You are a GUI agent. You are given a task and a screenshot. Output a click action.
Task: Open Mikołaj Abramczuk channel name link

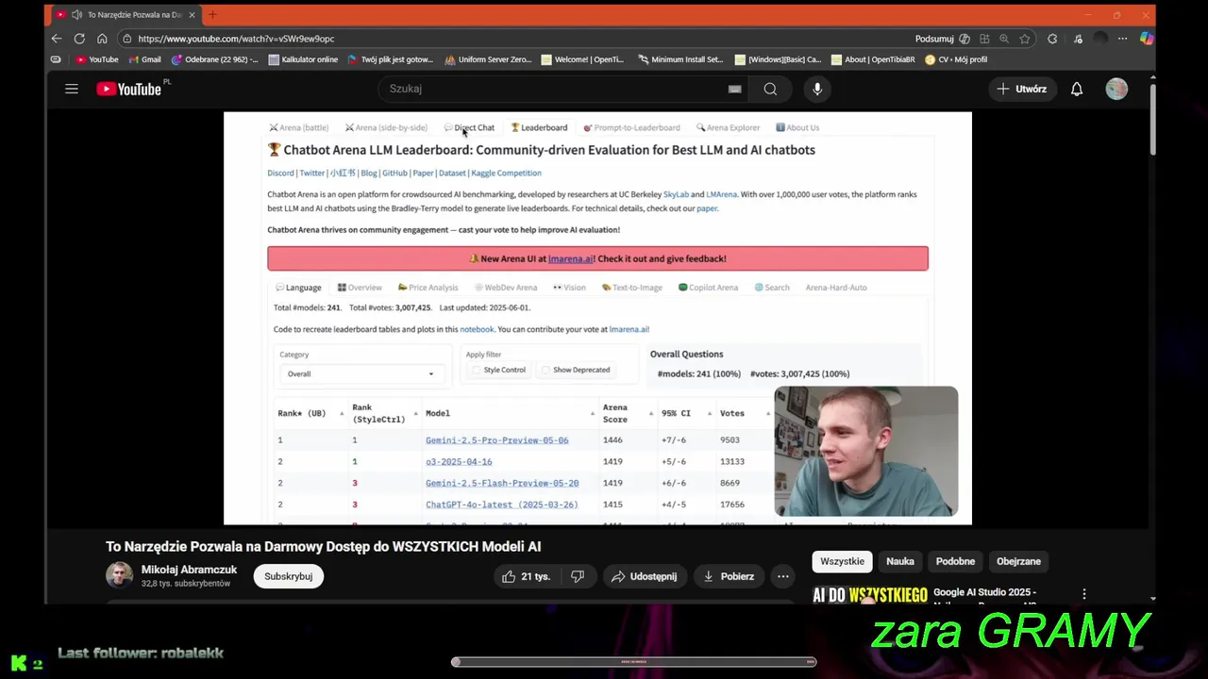(189, 570)
